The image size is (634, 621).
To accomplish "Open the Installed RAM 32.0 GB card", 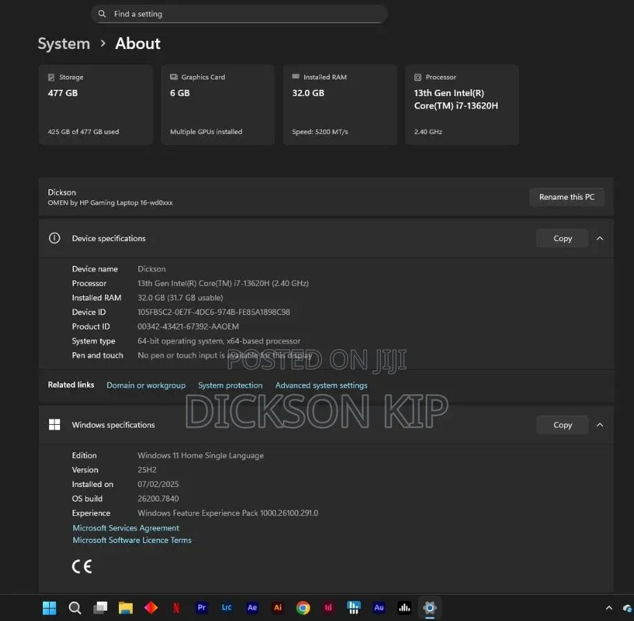I will (339, 104).
